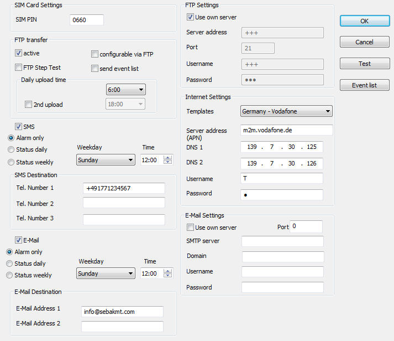
Task: Click Internet Settings Password field
Action: (281, 195)
